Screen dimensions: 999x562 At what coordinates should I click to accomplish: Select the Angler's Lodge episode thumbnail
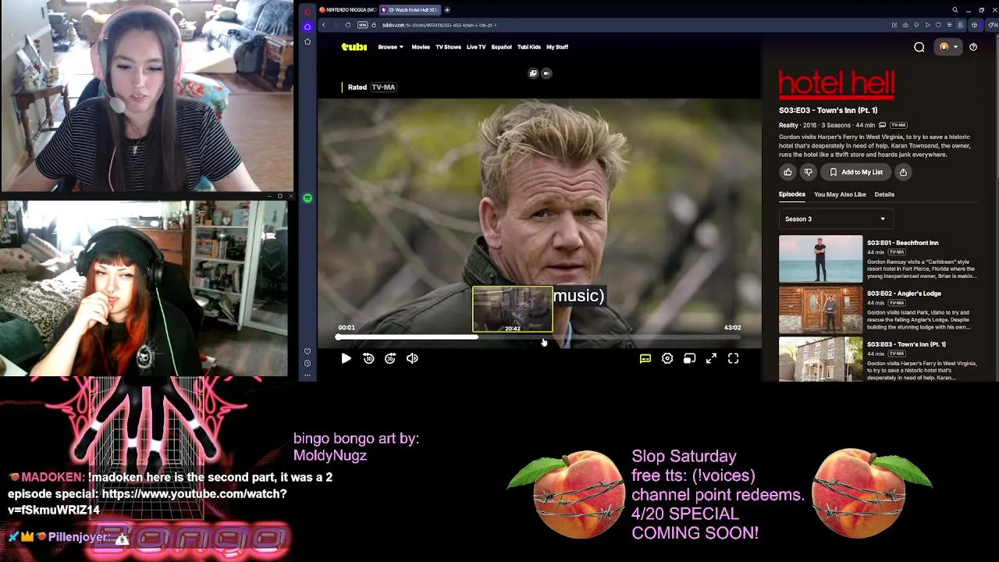tap(820, 309)
